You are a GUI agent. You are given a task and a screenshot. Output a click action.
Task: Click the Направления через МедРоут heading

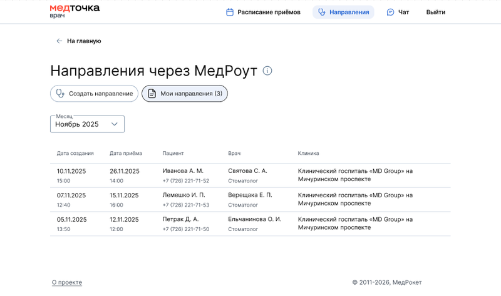(x=153, y=71)
